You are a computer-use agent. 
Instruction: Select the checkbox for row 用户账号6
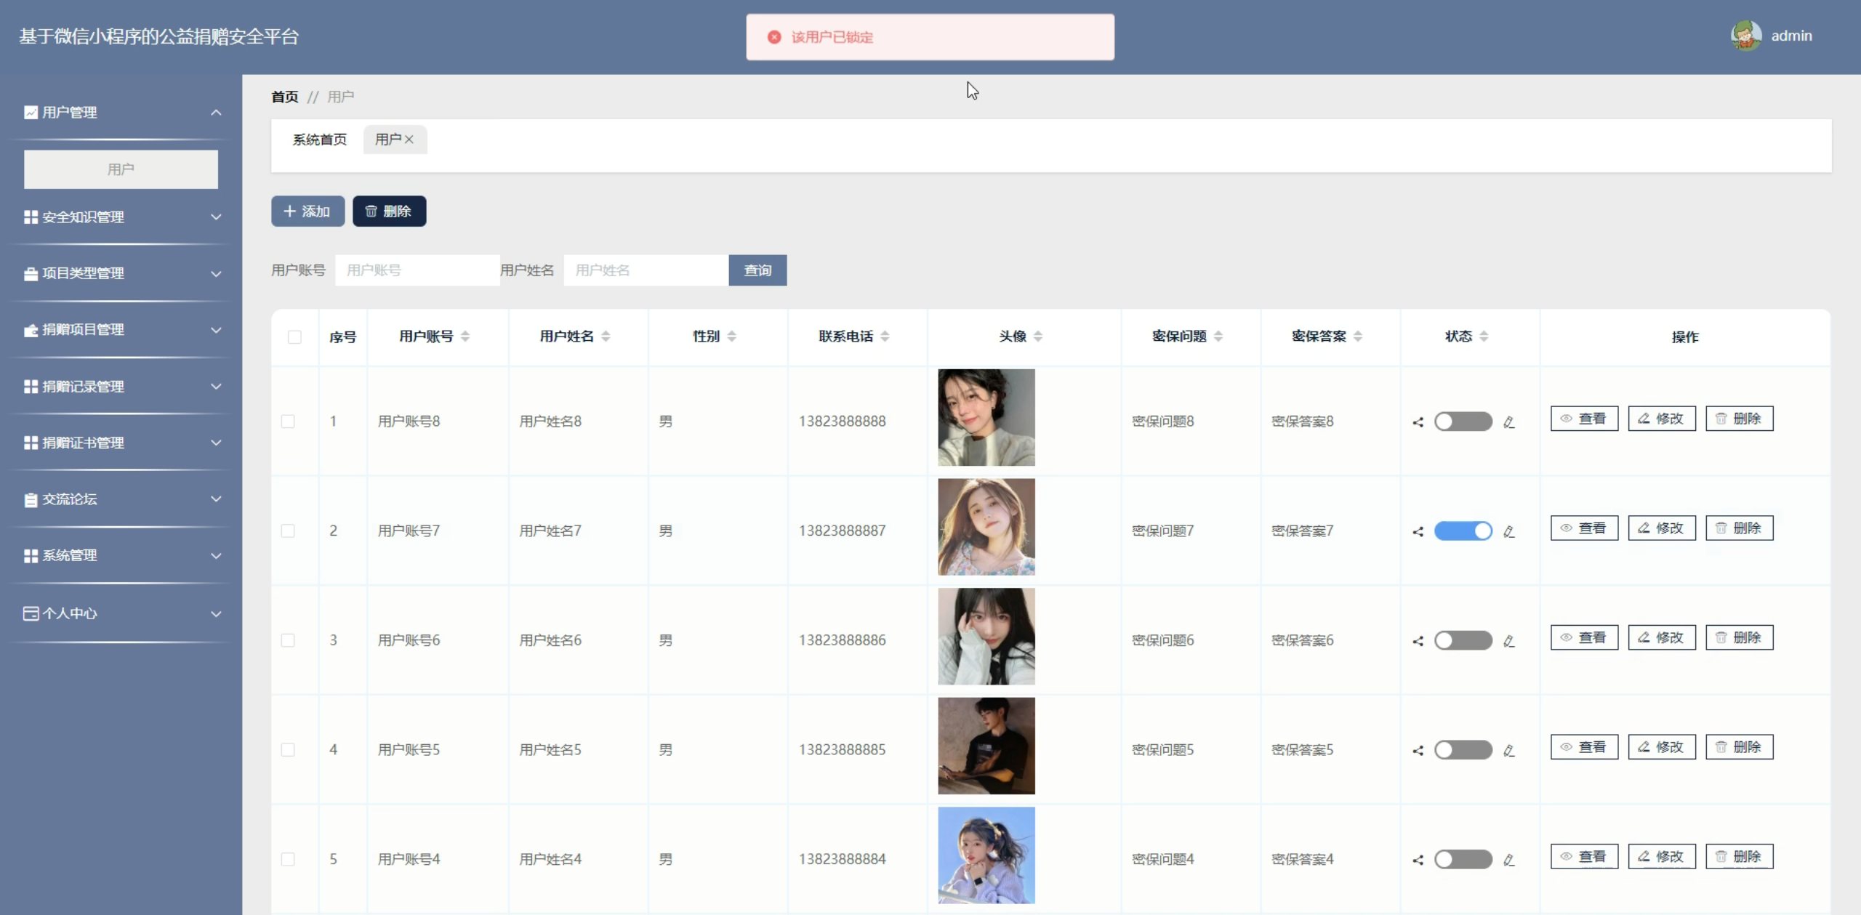288,640
